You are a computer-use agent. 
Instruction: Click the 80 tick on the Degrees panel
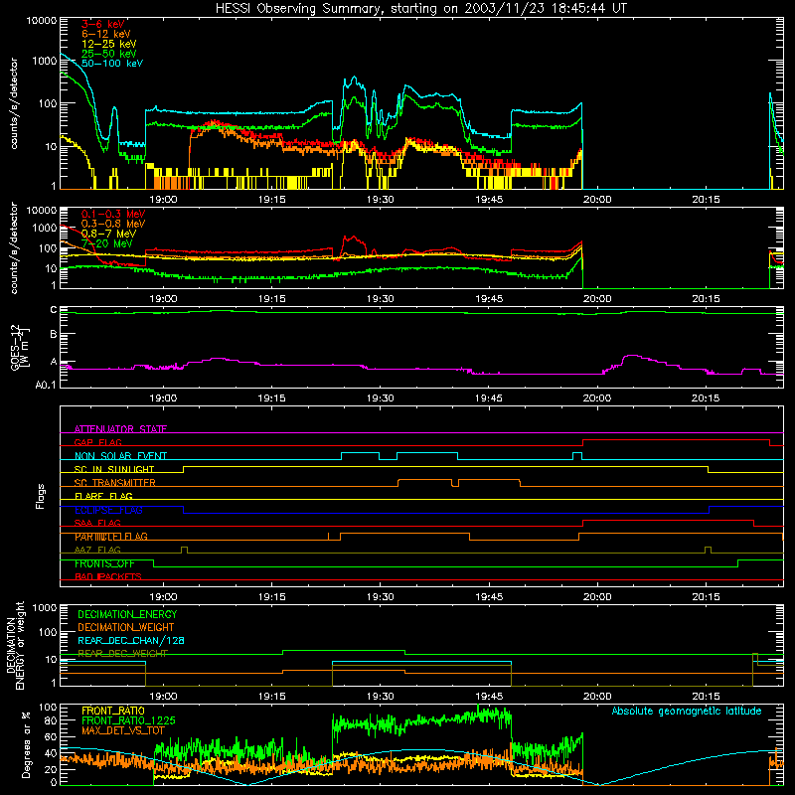(x=51, y=720)
